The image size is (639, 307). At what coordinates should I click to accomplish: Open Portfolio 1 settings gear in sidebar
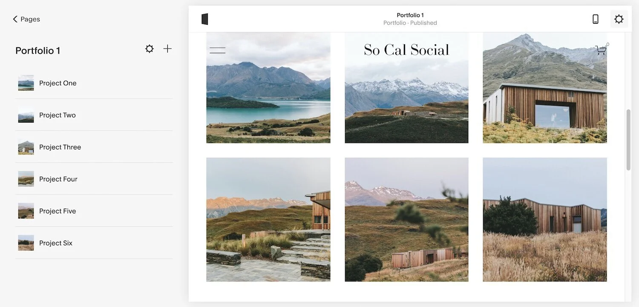pyautogui.click(x=149, y=49)
